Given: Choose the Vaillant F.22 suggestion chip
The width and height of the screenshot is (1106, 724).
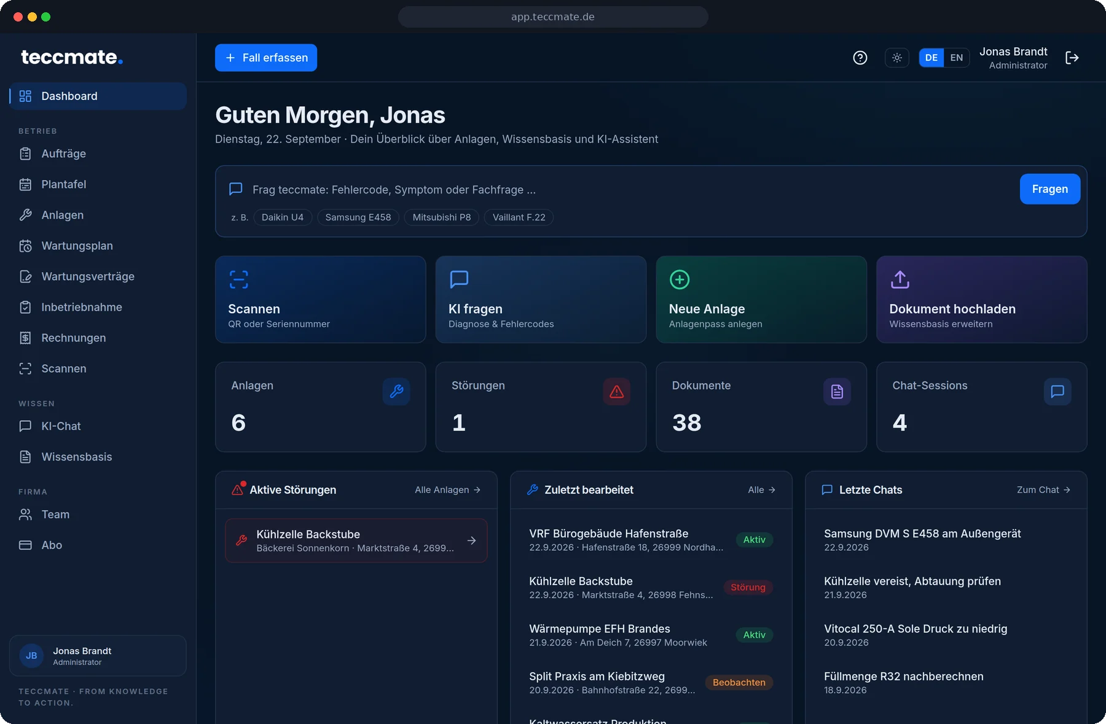Looking at the screenshot, I should point(519,217).
